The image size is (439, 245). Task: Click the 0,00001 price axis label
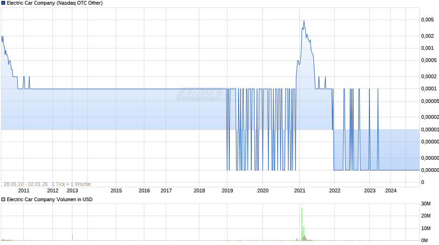(430, 129)
